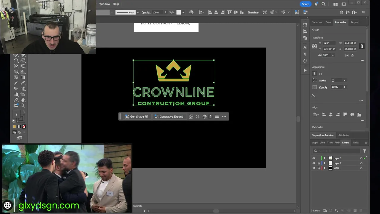Click the Share button
The width and height of the screenshot is (380, 214).
point(305,4)
